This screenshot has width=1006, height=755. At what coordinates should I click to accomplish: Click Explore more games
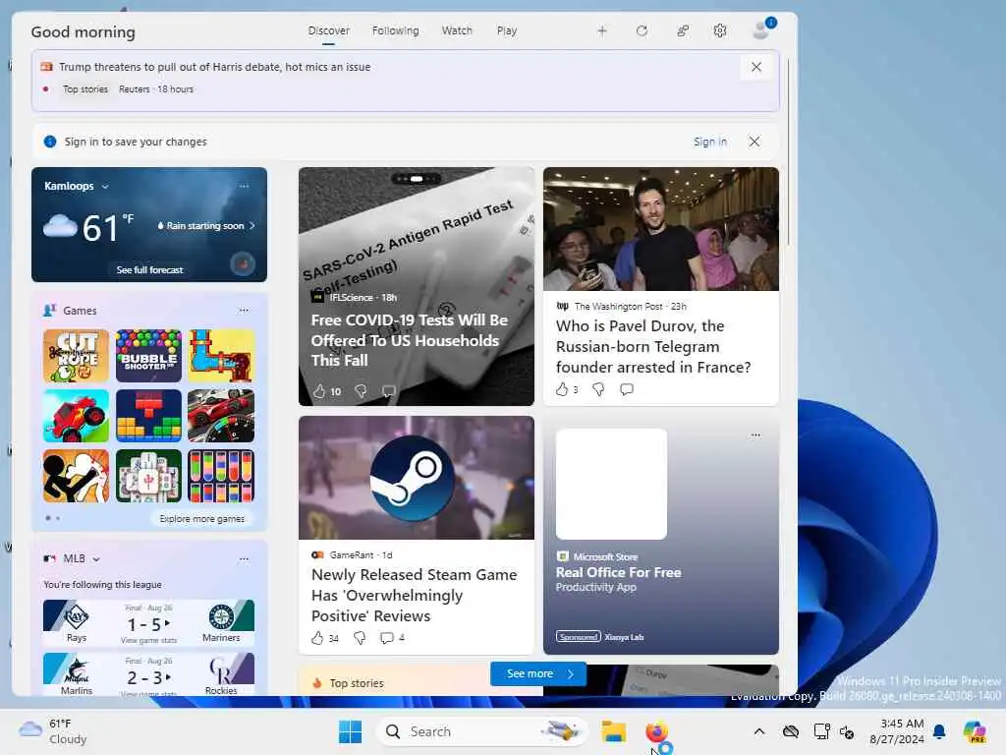[x=202, y=519]
